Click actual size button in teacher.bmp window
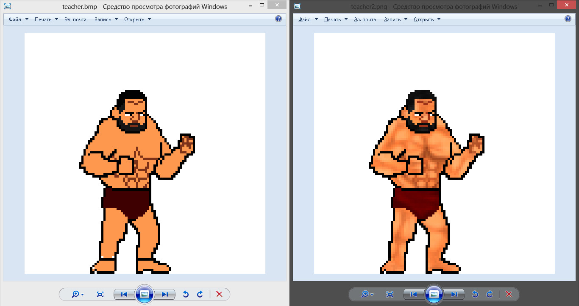This screenshot has height=306, width=579. tap(100, 294)
